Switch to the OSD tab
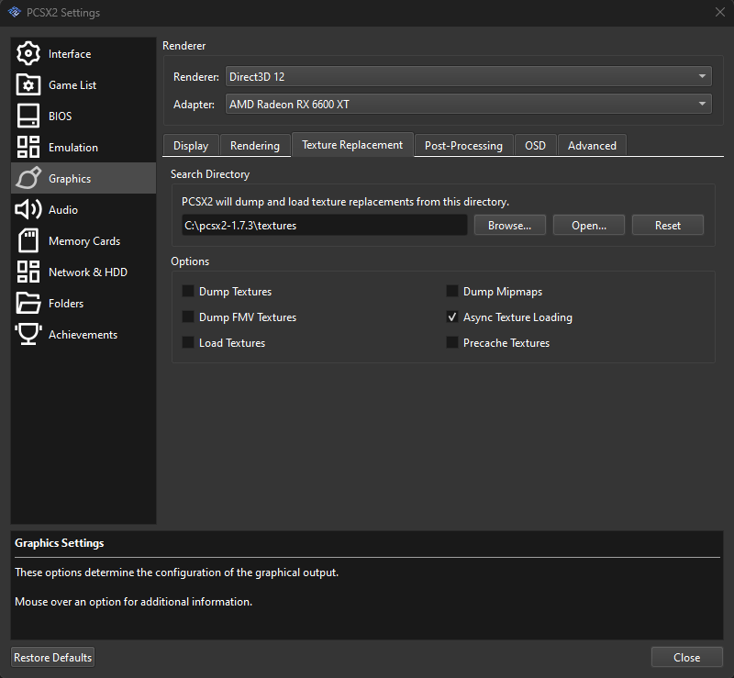This screenshot has height=678, width=734. pos(536,146)
